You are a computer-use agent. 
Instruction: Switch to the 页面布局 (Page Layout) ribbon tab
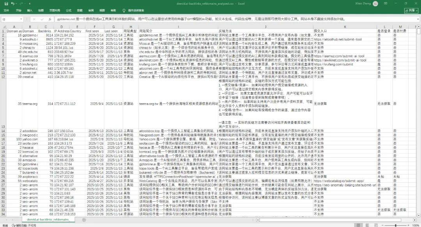pos(55,11)
